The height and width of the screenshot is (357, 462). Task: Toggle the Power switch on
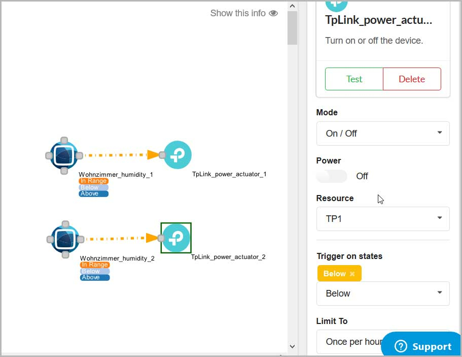(332, 176)
